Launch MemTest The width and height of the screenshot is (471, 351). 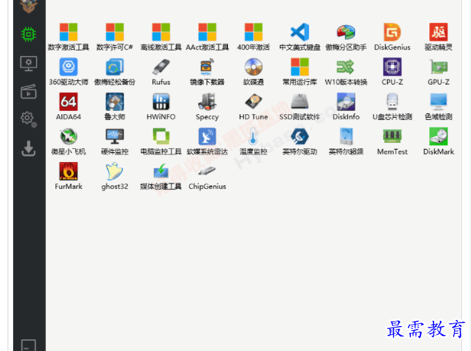point(392,141)
